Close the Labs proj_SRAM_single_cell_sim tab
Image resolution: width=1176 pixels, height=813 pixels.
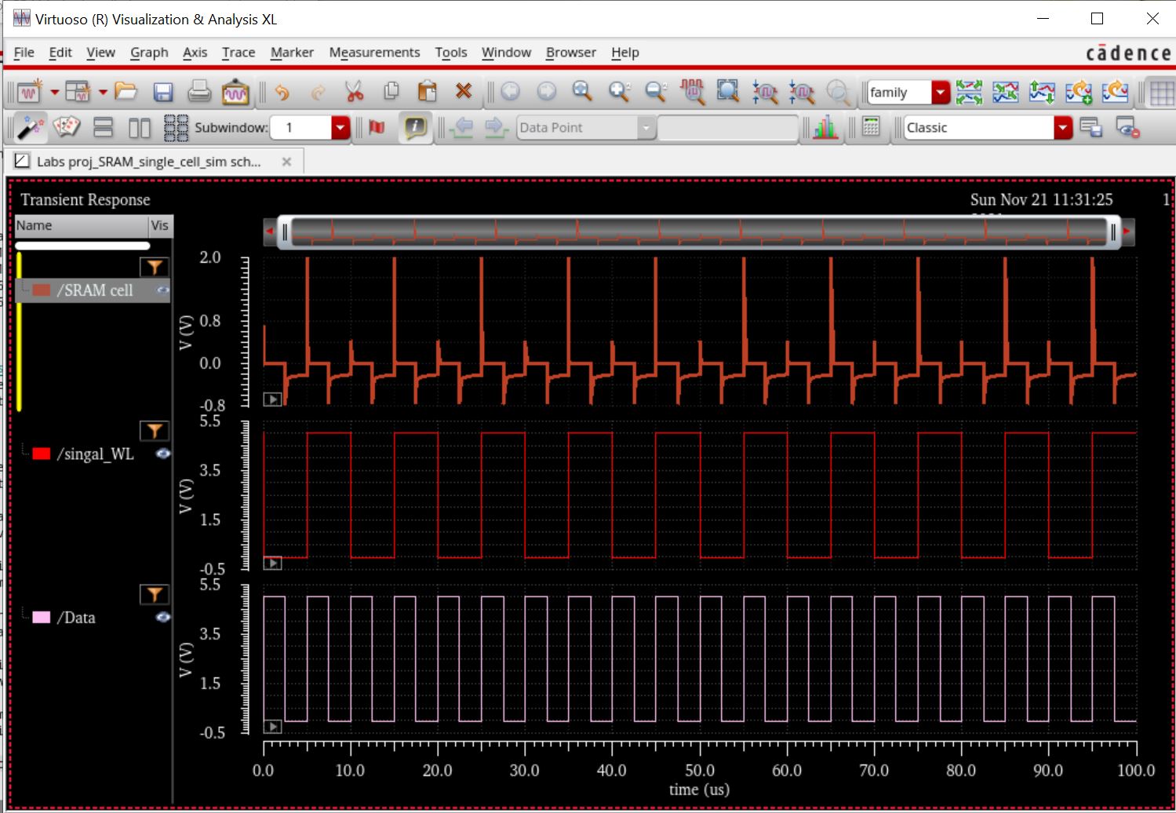(x=286, y=162)
